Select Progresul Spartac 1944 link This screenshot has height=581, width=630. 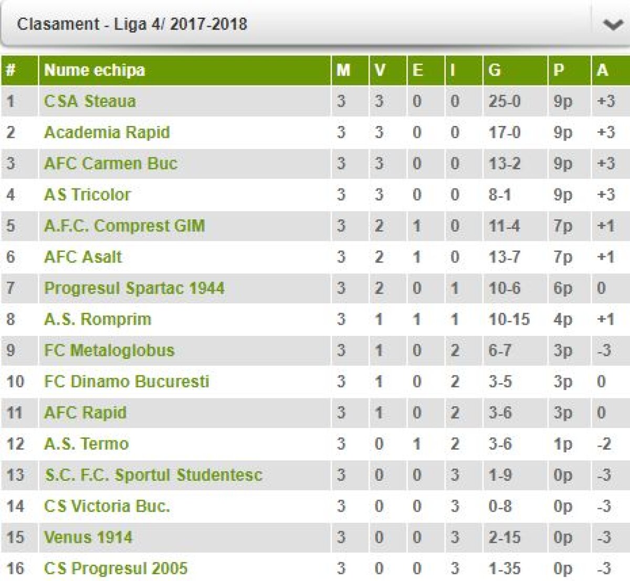134,288
